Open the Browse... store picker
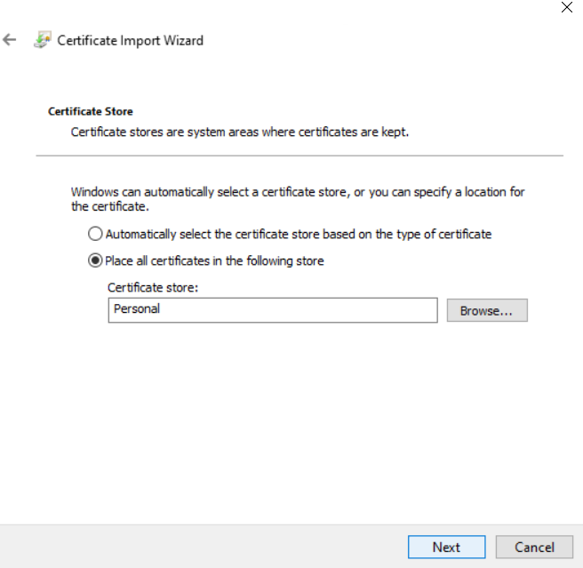 [487, 310]
